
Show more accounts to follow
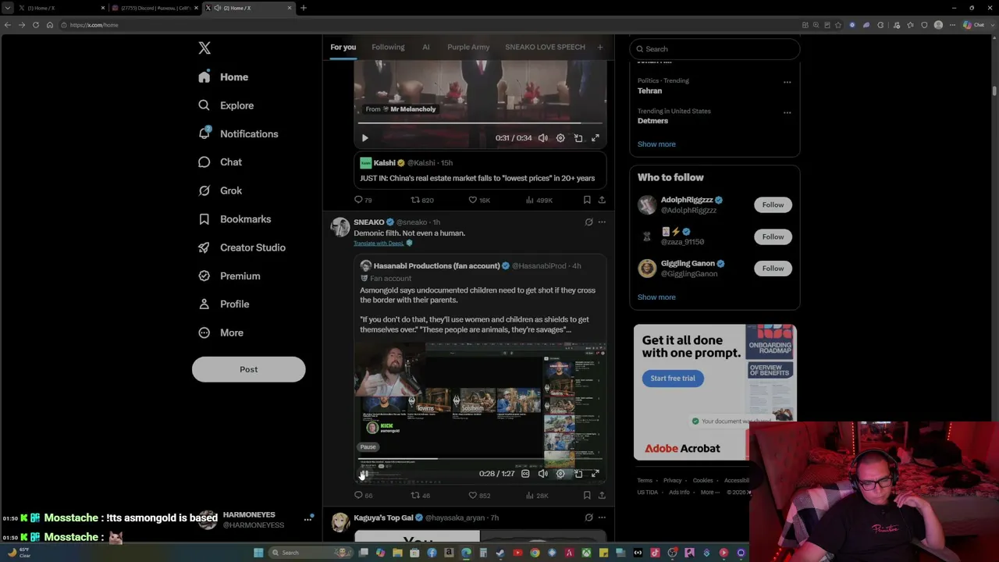pyautogui.click(x=656, y=297)
